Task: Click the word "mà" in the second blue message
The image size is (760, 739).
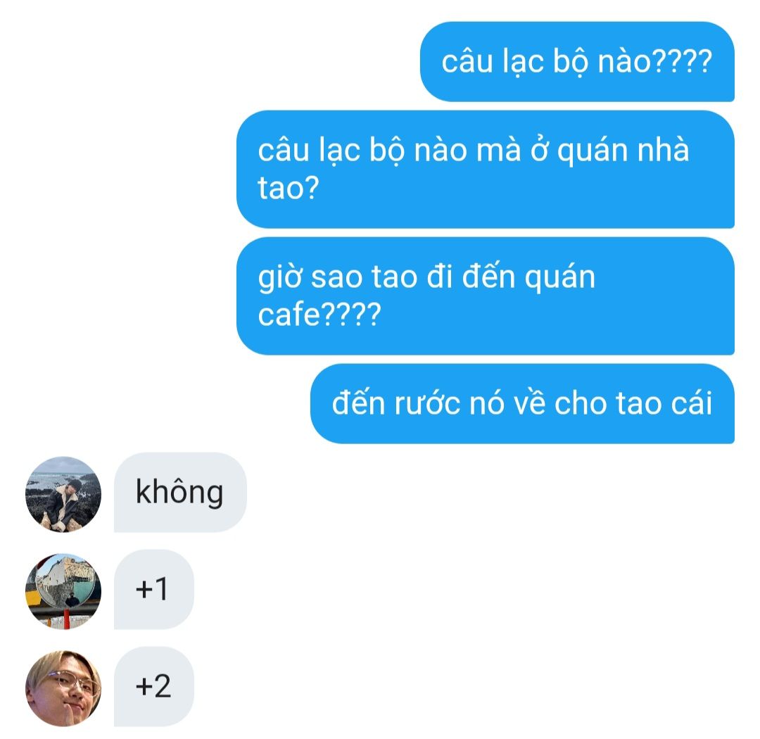Action: click(498, 149)
